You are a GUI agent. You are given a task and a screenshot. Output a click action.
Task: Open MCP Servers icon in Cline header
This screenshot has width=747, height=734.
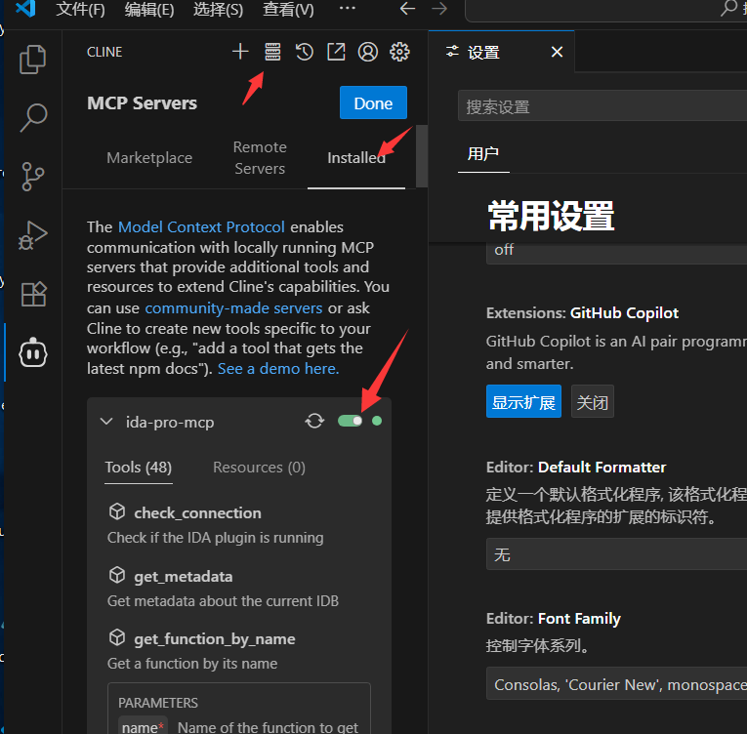(272, 52)
